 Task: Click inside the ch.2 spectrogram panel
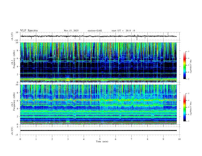click(98, 105)
